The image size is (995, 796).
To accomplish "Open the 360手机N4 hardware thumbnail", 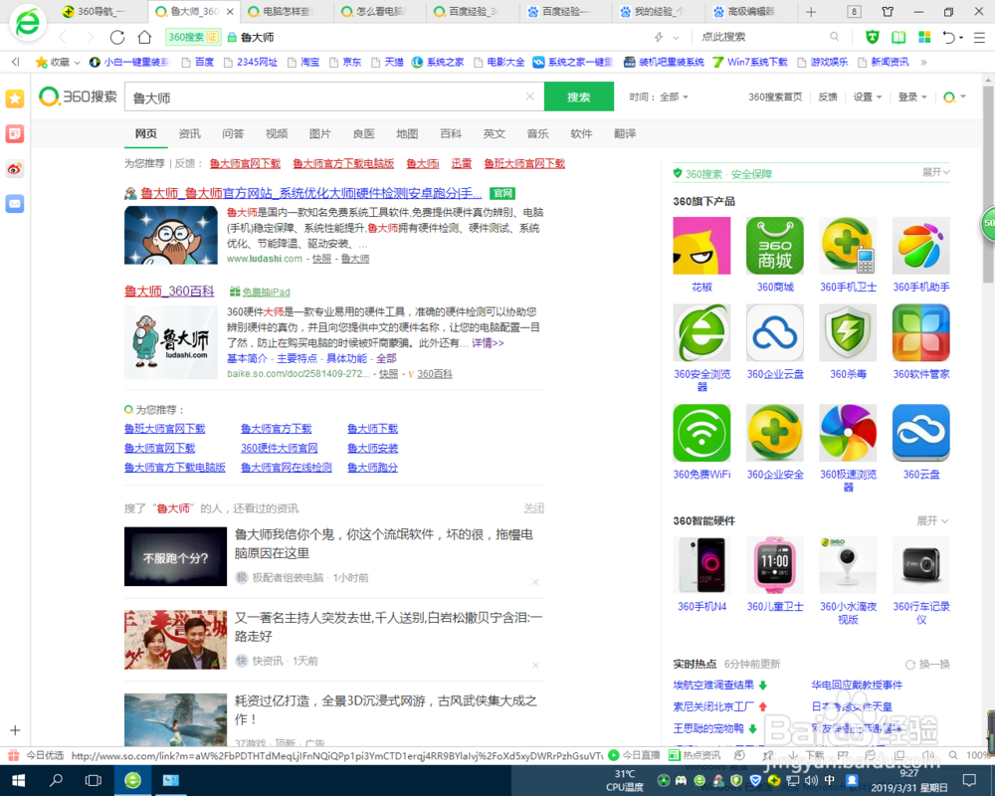I will [701, 565].
